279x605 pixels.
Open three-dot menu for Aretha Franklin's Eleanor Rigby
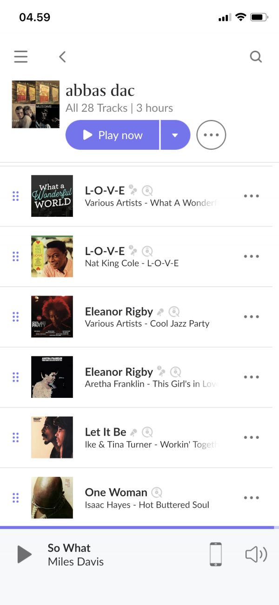coord(252,377)
